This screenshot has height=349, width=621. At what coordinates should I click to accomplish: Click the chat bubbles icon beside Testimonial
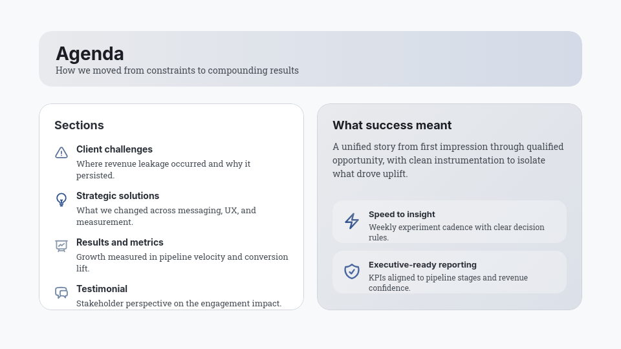point(61,293)
